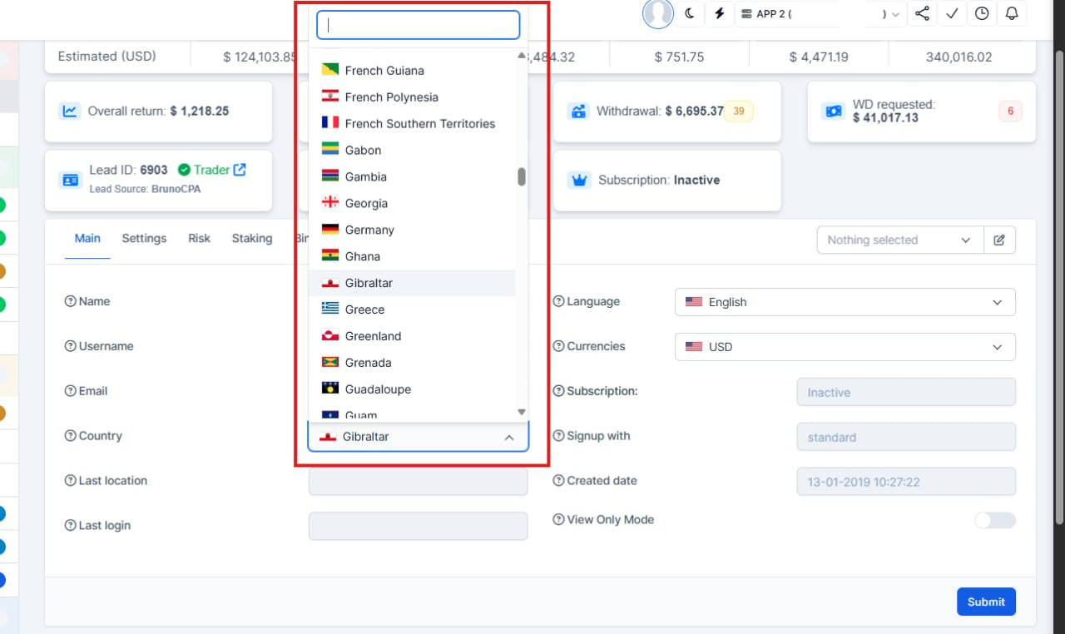1065x634 pixels.
Task: Click the crown icon beside Subscription
Action: [x=578, y=180]
